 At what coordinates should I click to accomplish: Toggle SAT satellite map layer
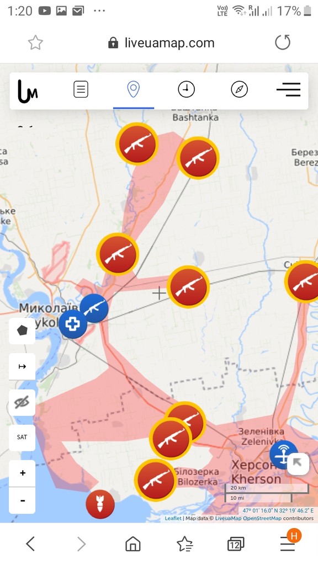click(x=22, y=438)
